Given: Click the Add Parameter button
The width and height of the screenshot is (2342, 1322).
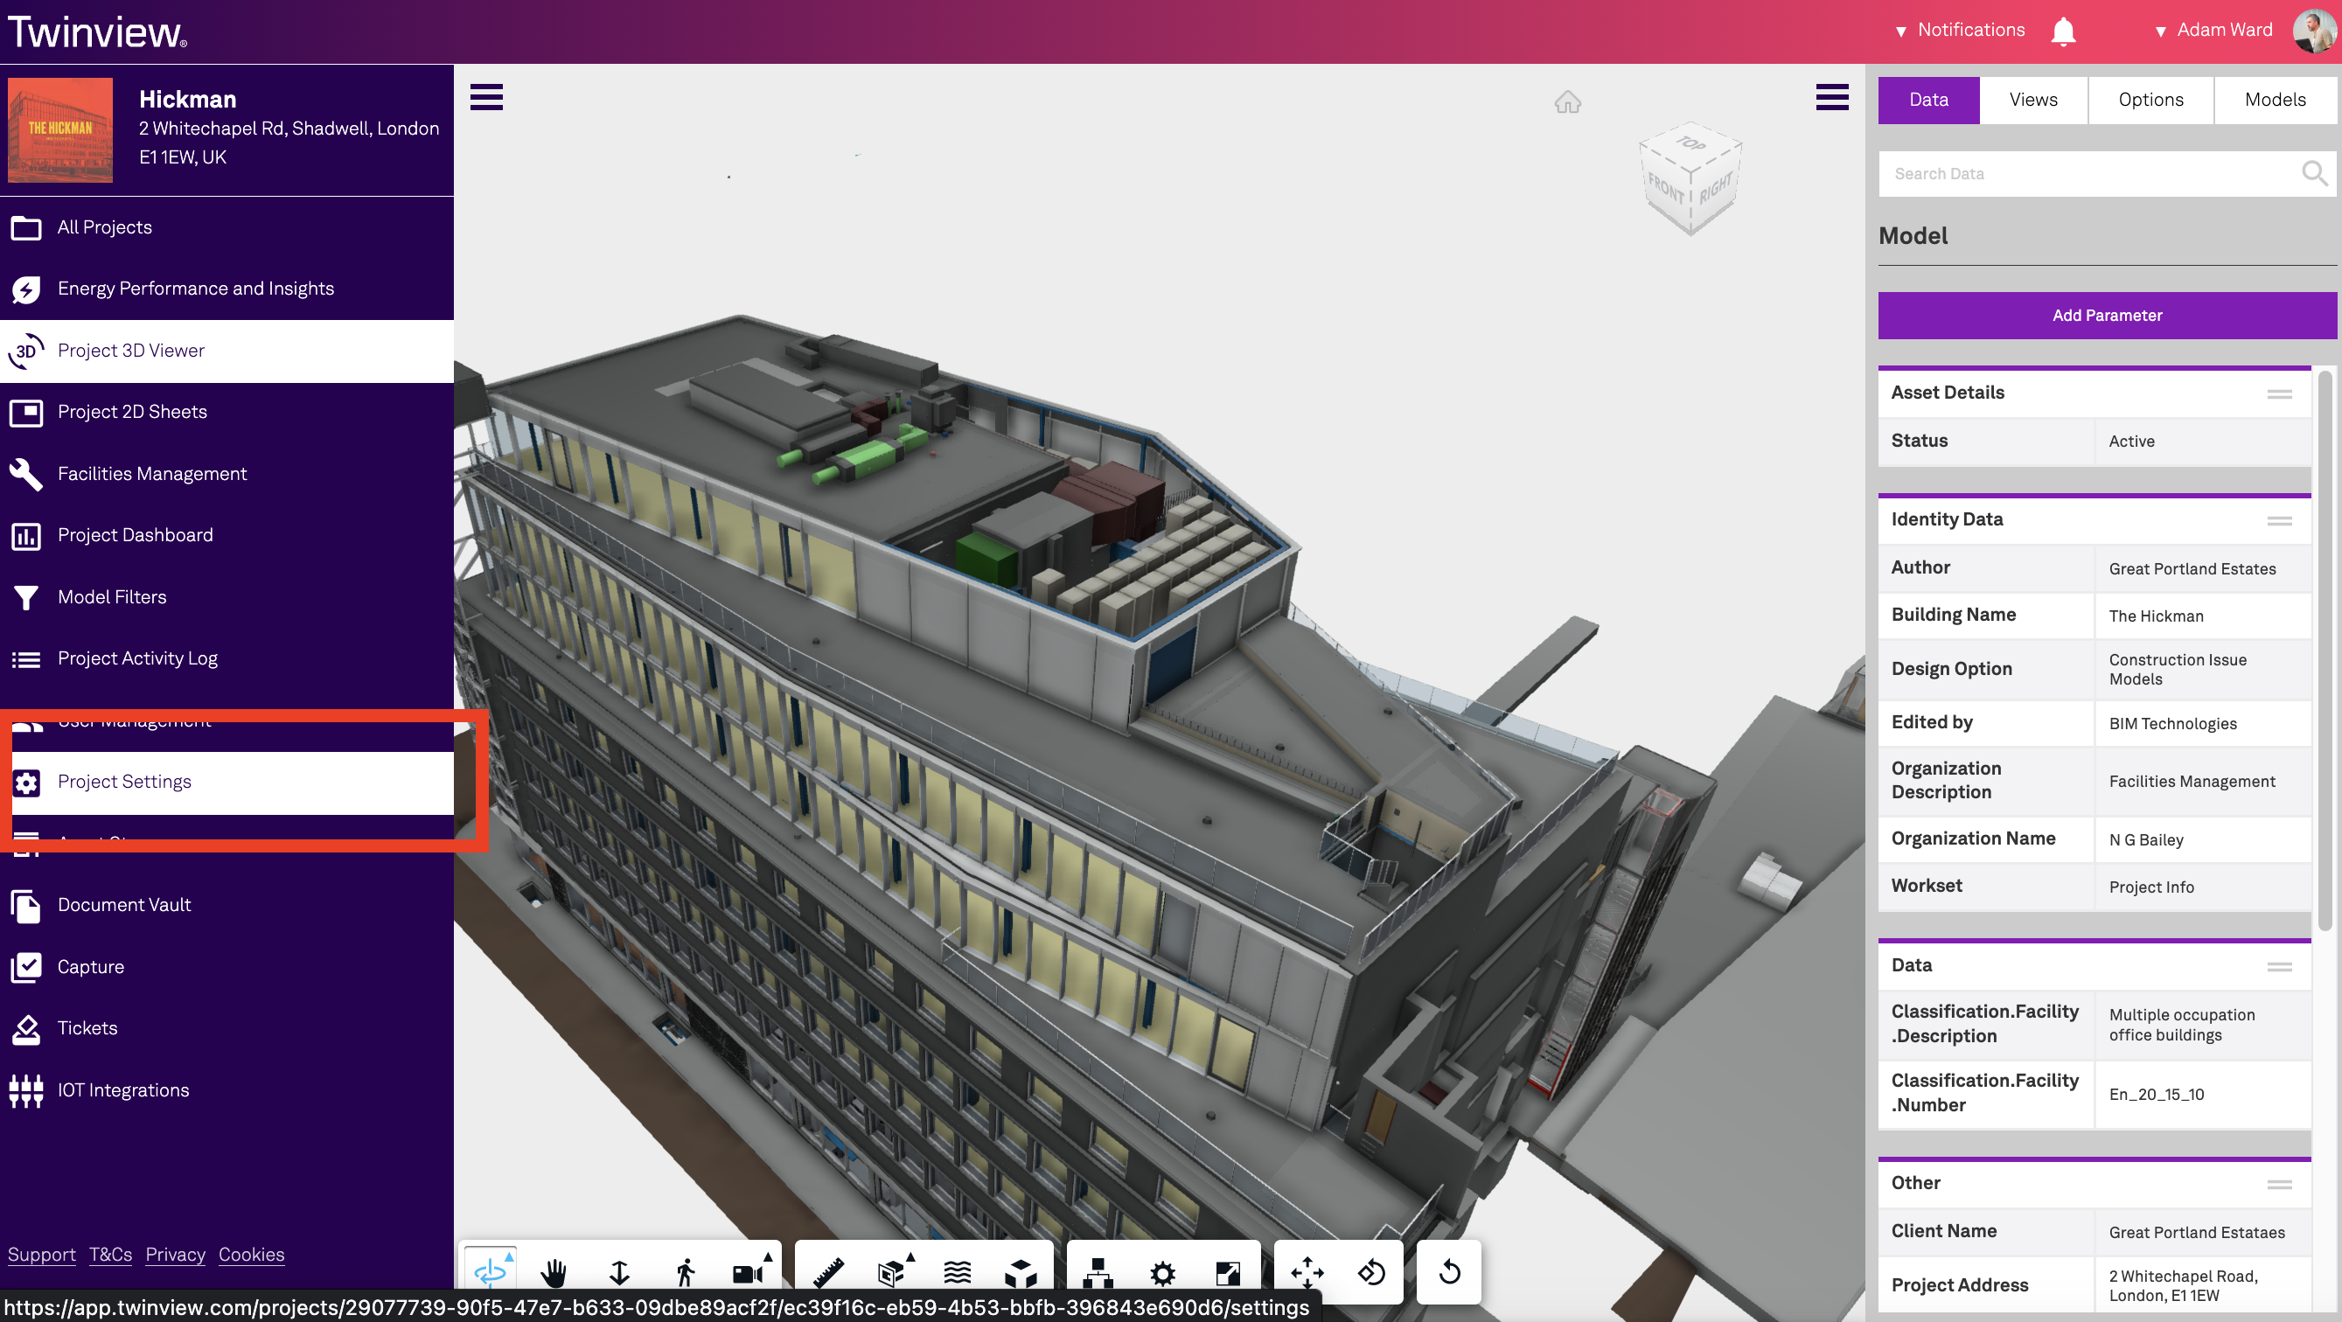Looking at the screenshot, I should [x=2107, y=316].
